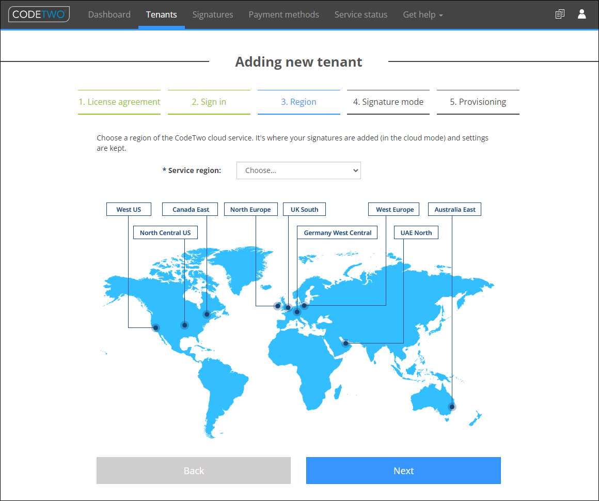Viewport: 599px width, 501px height.
Task: Click the CodeTwo logo
Action: (x=39, y=14)
